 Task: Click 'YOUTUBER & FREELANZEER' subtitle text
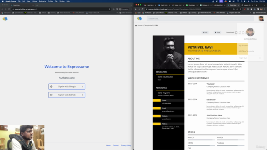(x=204, y=51)
